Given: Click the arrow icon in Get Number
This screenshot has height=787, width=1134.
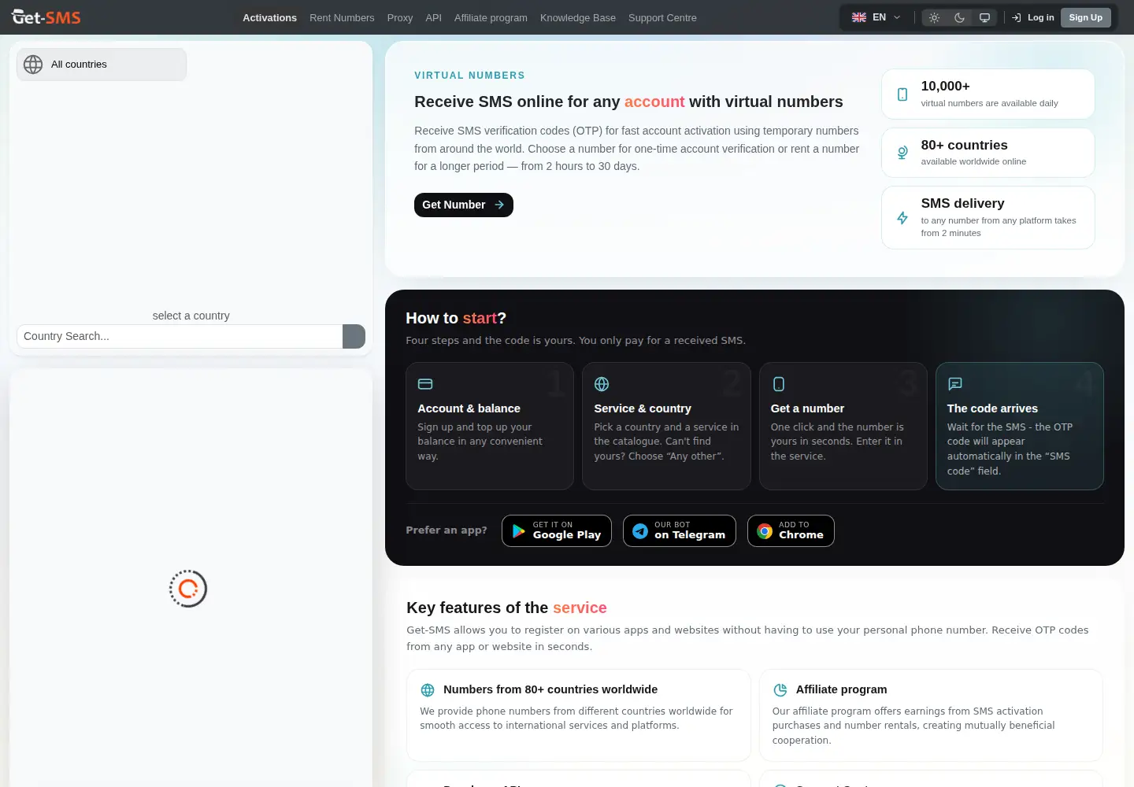Looking at the screenshot, I should (499, 205).
